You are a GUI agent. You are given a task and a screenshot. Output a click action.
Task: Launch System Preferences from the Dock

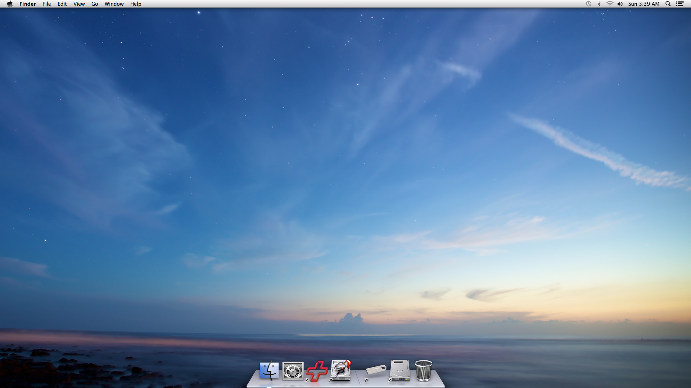tap(293, 370)
